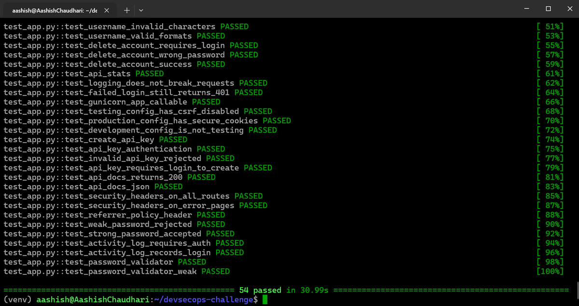
Task: Click the test_api_key_authentication line
Action: (x=114, y=149)
